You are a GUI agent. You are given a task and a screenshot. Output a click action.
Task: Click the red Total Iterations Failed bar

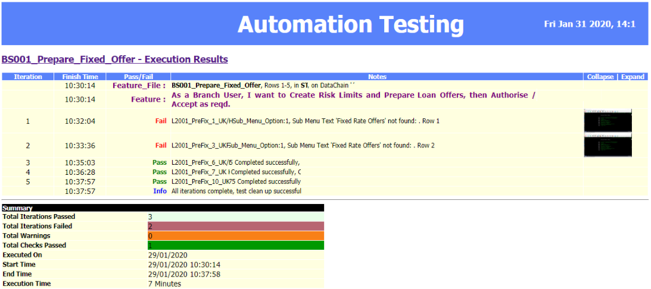[x=235, y=226]
